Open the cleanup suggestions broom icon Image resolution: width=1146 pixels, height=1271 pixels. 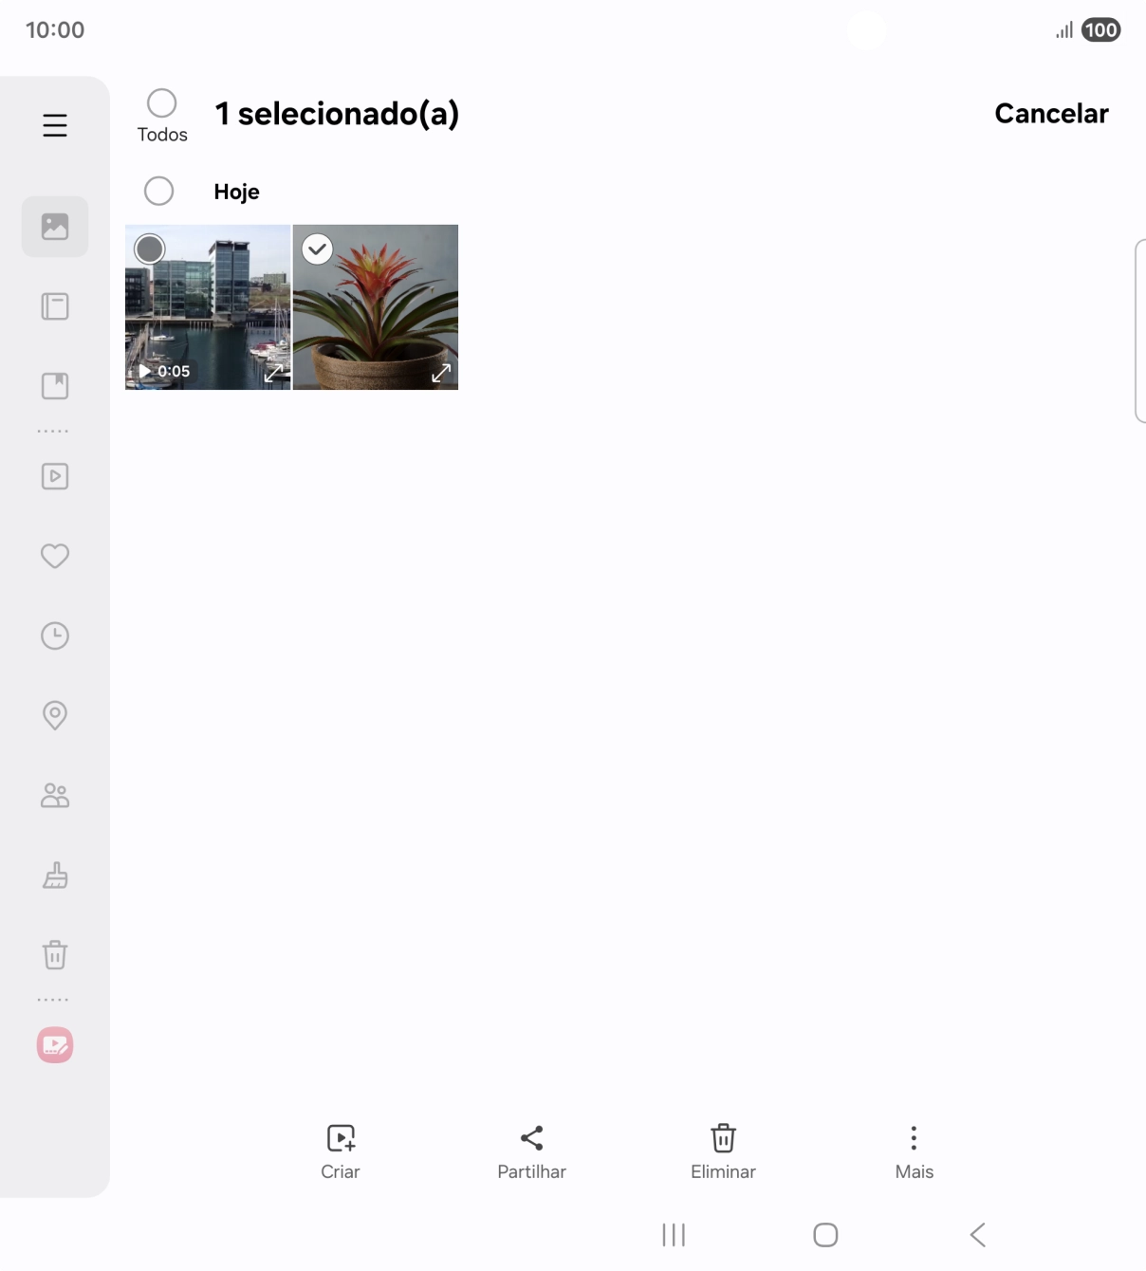55,875
